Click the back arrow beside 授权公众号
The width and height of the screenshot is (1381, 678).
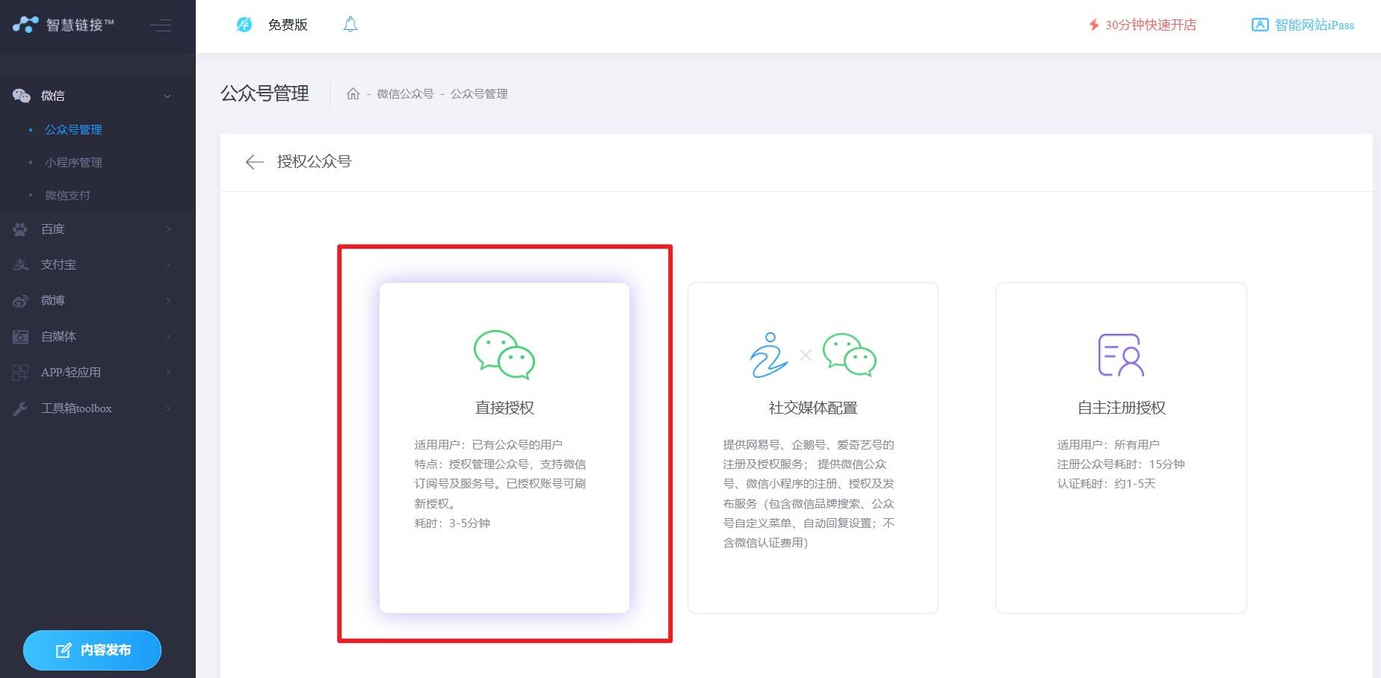pos(254,162)
